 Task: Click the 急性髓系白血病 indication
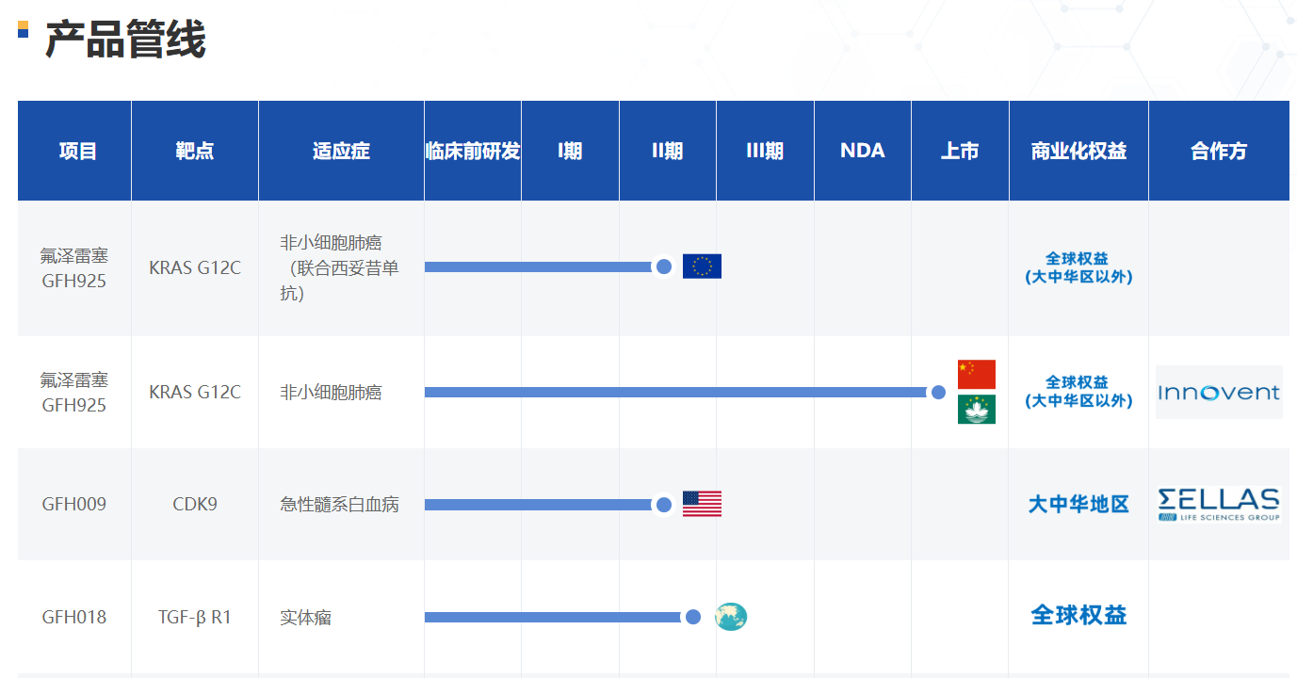[x=339, y=505]
